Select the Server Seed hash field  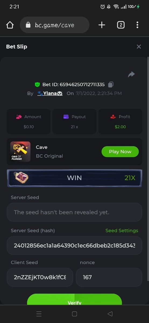pyautogui.click(x=74, y=245)
